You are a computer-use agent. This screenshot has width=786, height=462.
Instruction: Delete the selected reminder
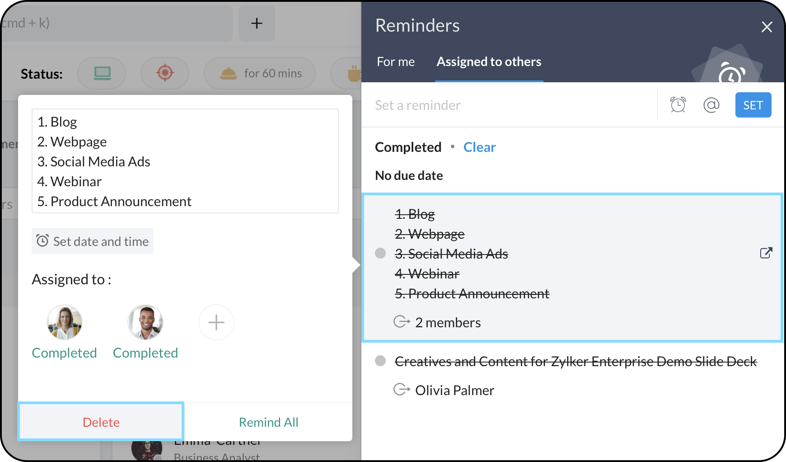click(x=101, y=422)
